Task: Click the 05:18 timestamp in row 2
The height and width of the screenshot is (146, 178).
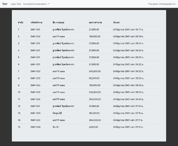Action: [128, 36]
